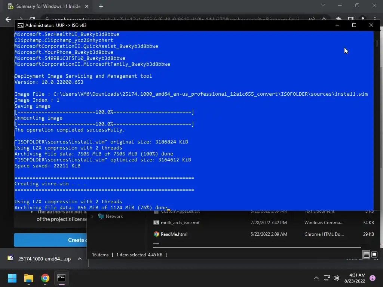Show hidden system tray icons
The height and width of the screenshot is (287, 383).
(316, 278)
